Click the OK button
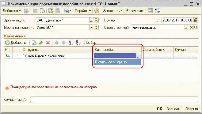This screenshot has height=114, width=202. tap(160, 109)
